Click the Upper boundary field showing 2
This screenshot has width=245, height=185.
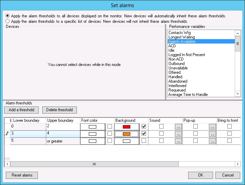(x=63, y=127)
